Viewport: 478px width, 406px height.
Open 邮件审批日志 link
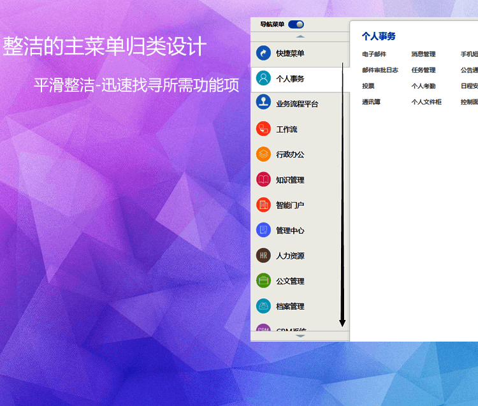coord(380,70)
